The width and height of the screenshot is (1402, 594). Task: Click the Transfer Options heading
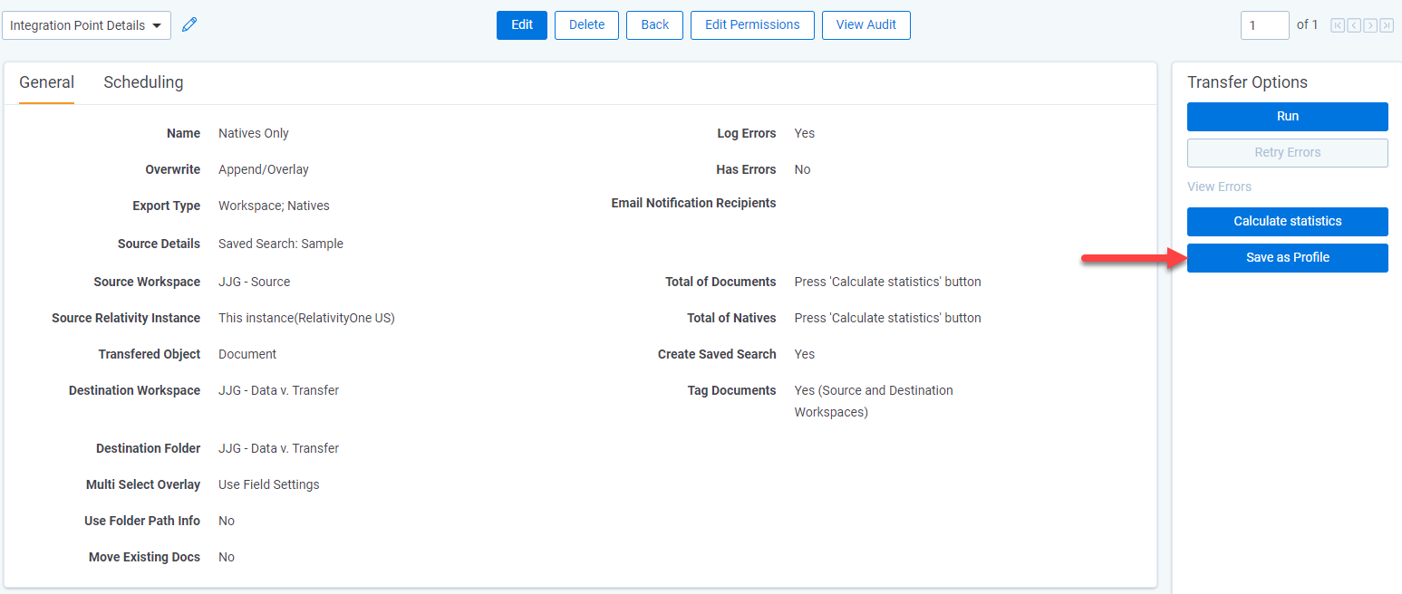coord(1248,82)
